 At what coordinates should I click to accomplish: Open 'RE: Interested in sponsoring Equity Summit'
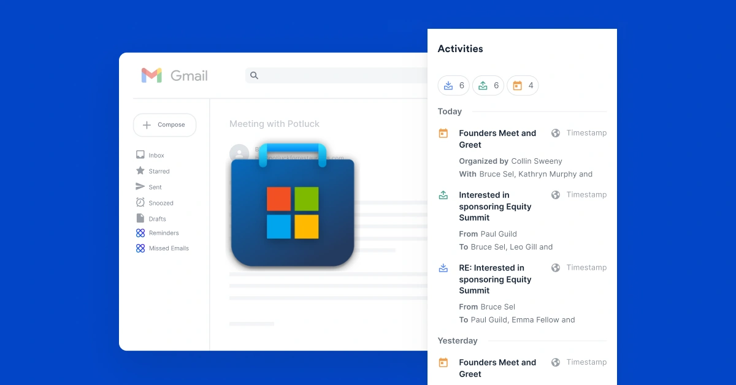pyautogui.click(x=495, y=280)
